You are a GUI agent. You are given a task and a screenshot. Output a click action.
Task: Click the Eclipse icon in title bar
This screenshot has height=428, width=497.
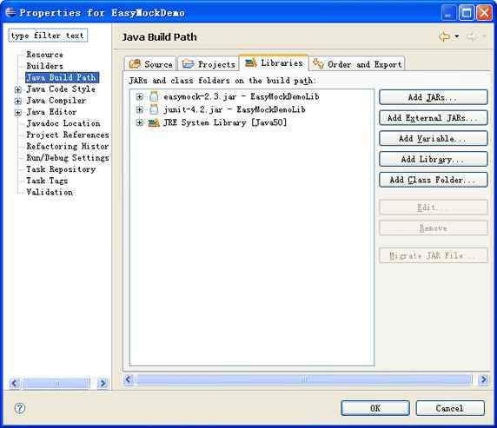tap(10, 12)
